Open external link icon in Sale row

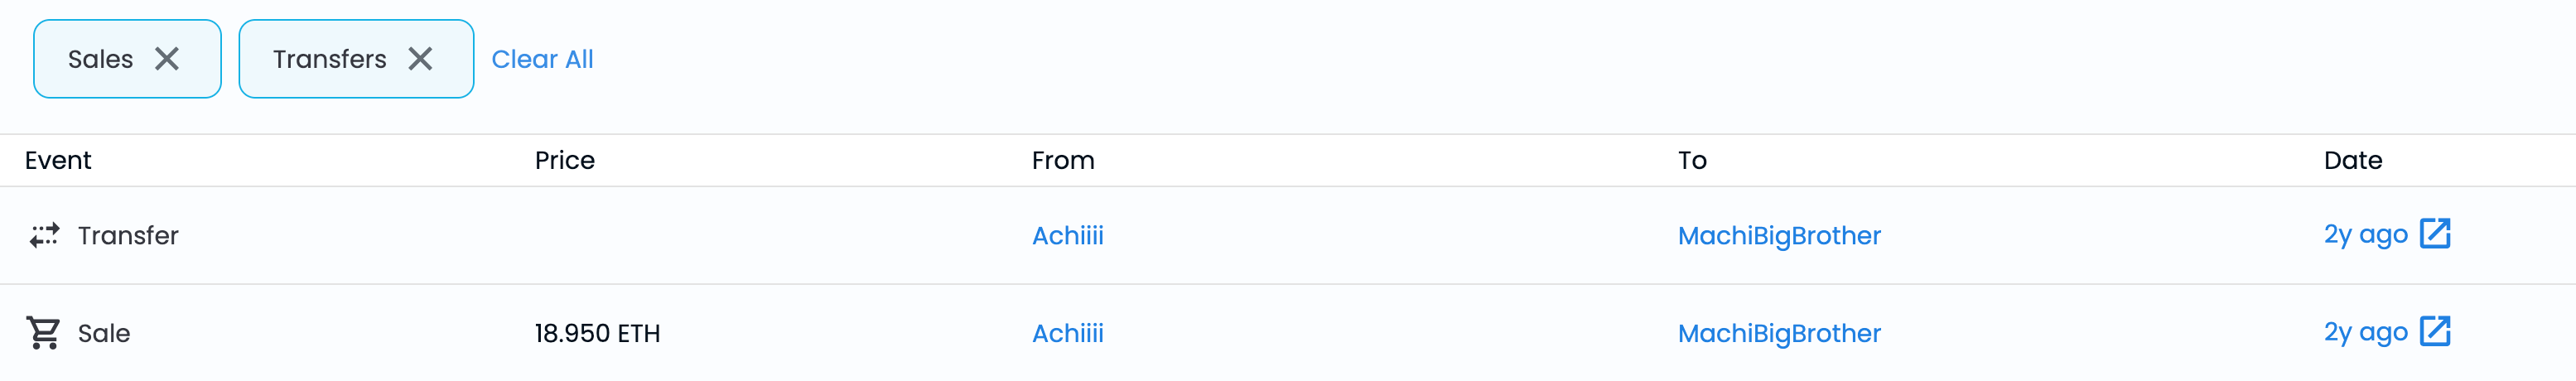click(2434, 332)
